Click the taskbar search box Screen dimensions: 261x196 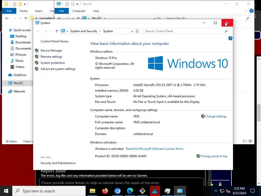pos(49,191)
